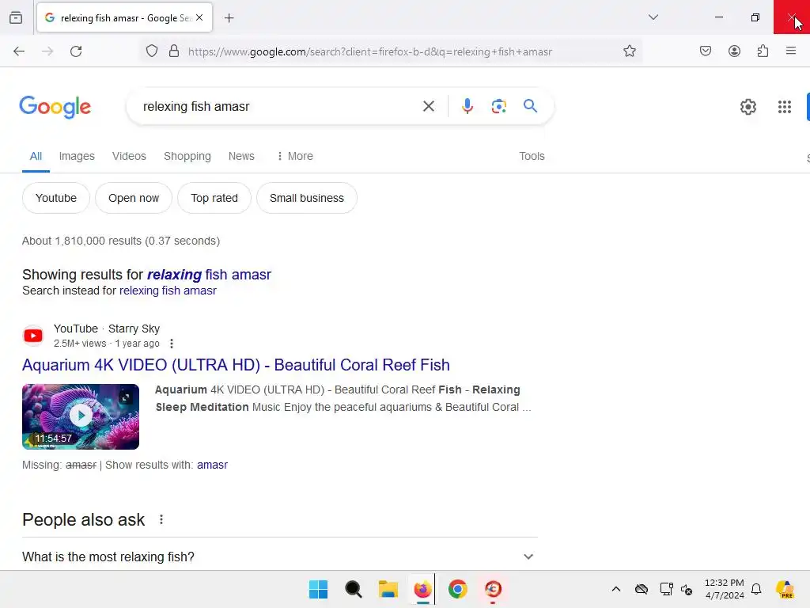The height and width of the screenshot is (608, 810).
Task: Apply the Open now filter chip
Action: (x=133, y=198)
